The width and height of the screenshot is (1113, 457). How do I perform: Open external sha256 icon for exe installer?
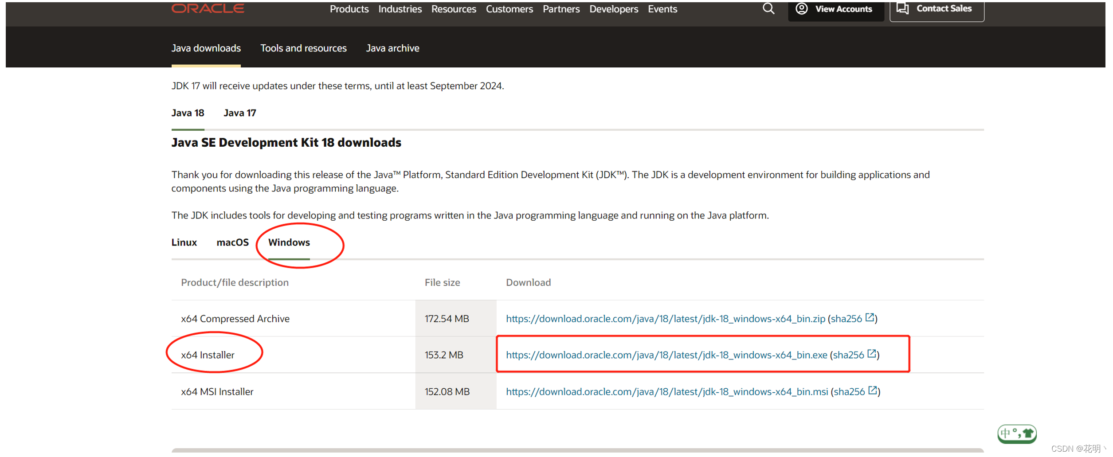tap(872, 354)
